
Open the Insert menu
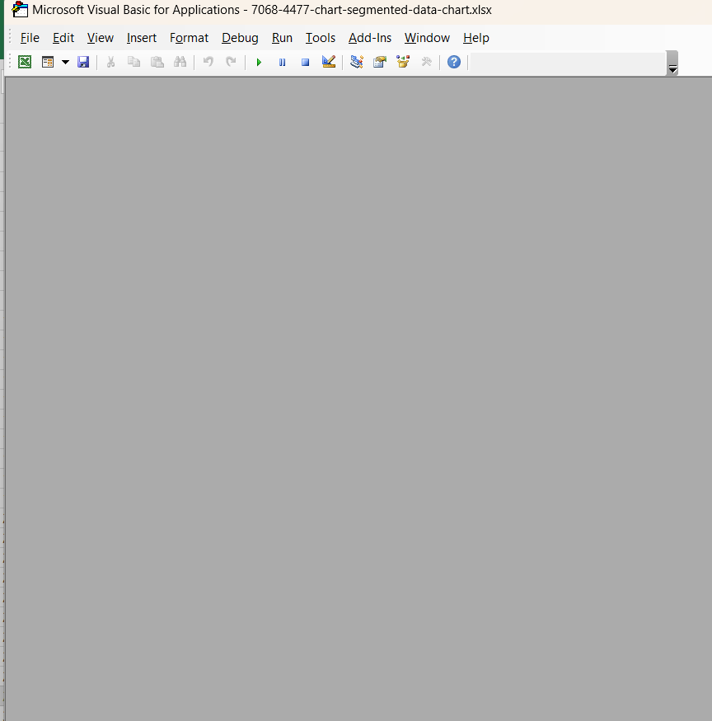click(142, 38)
